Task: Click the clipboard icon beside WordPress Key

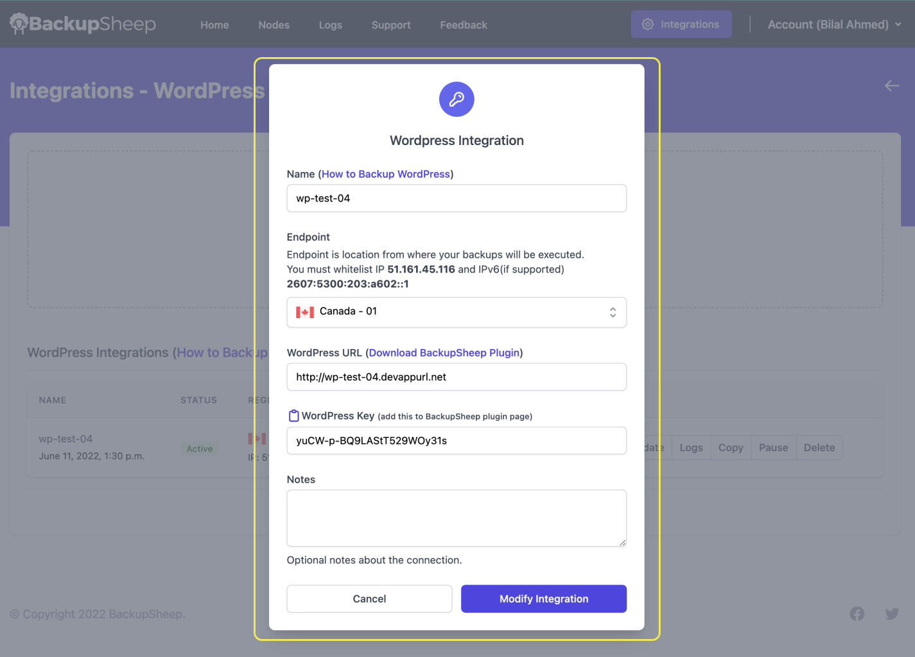Action: 293,416
